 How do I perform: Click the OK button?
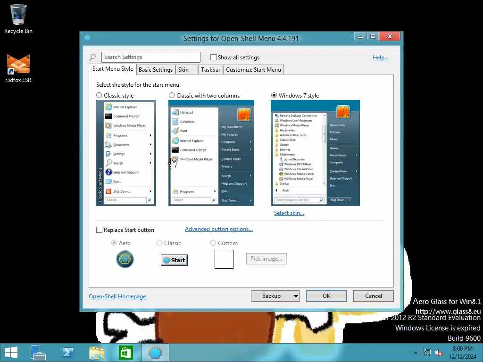(x=326, y=296)
